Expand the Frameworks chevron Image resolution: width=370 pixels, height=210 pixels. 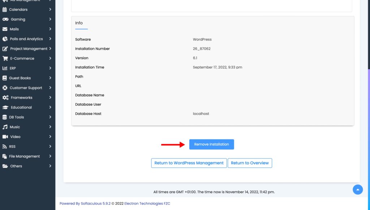click(x=50, y=97)
